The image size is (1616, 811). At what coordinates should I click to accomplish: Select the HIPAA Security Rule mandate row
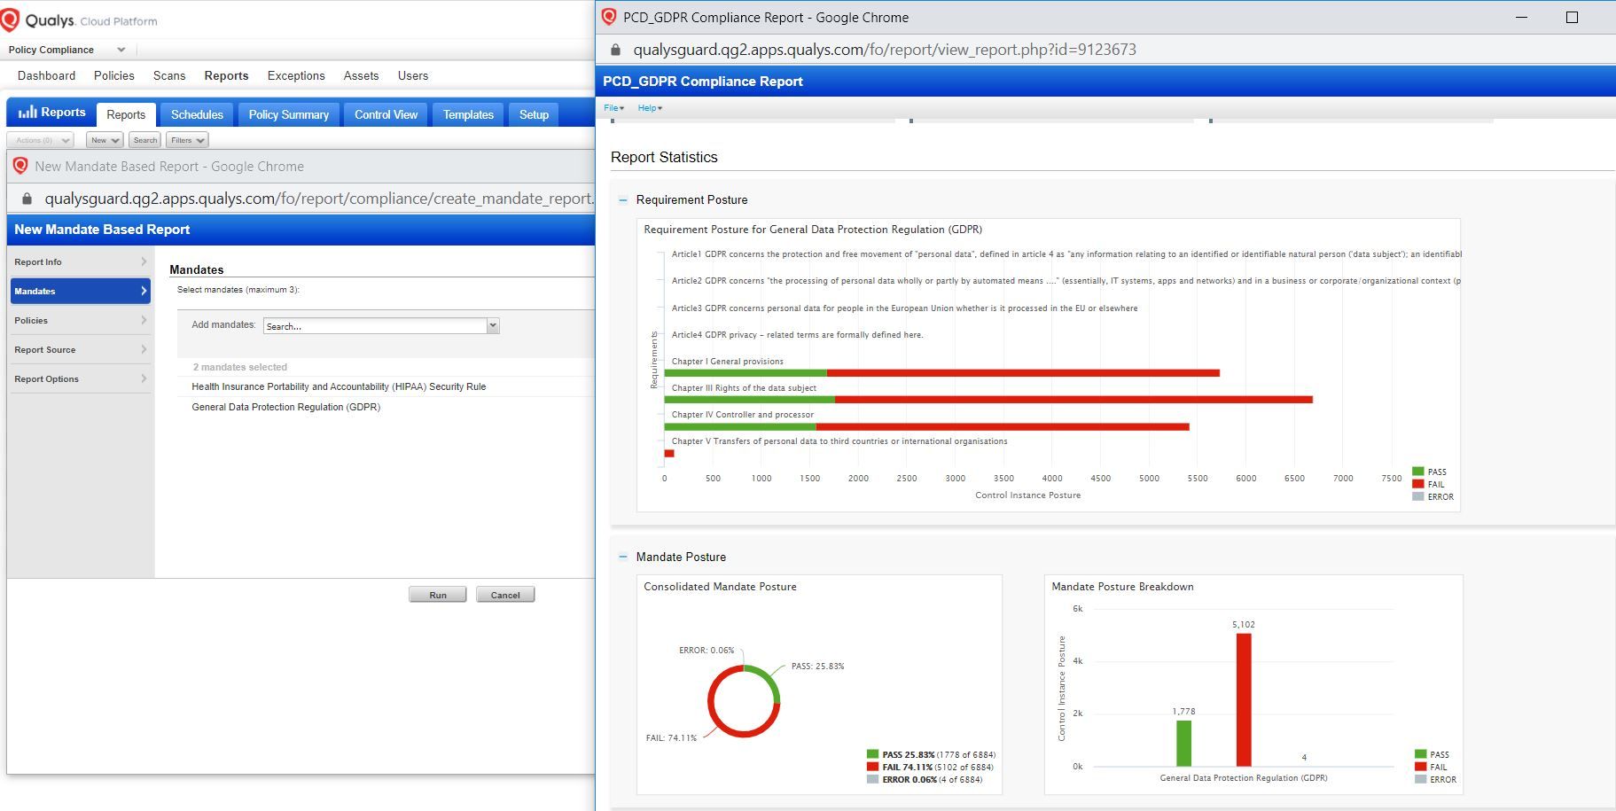point(339,386)
